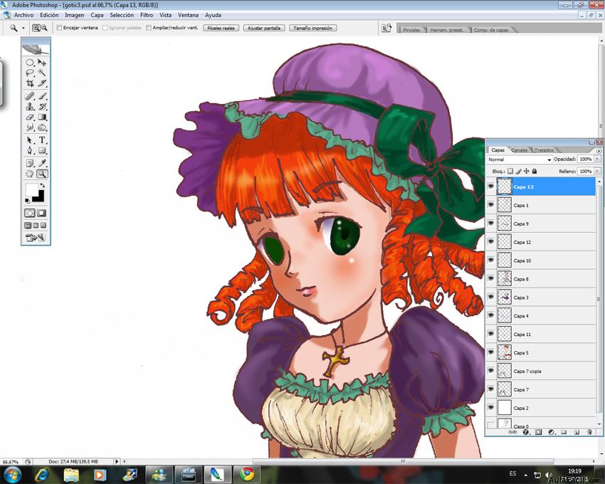This screenshot has height=484, width=605.
Task: Select the Notes tool
Action: [30, 163]
